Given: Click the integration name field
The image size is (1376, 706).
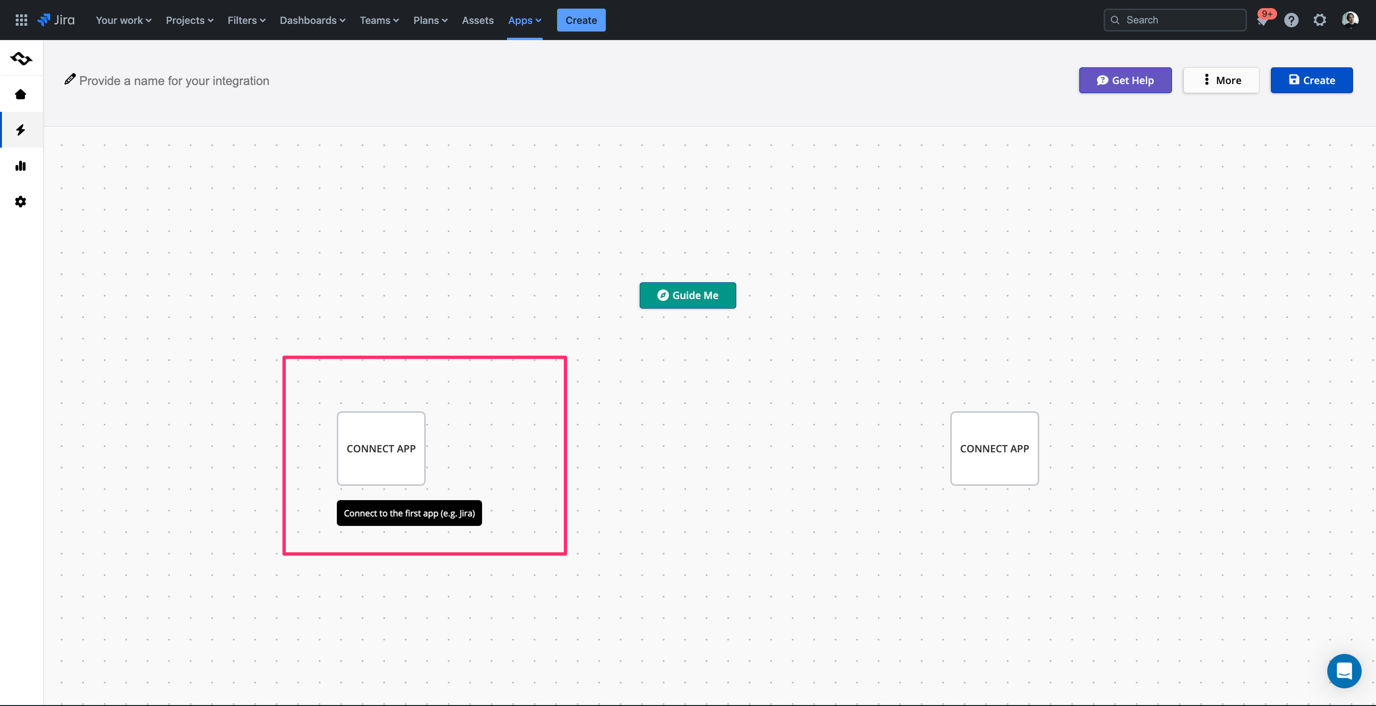Looking at the screenshot, I should point(174,81).
